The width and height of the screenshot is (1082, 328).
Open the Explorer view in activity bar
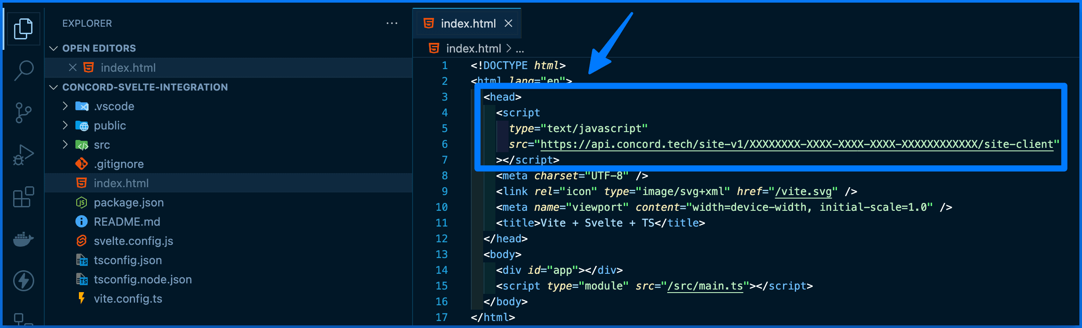(x=23, y=29)
